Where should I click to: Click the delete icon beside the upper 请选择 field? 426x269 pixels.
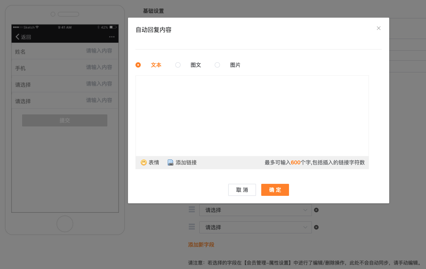click(316, 210)
